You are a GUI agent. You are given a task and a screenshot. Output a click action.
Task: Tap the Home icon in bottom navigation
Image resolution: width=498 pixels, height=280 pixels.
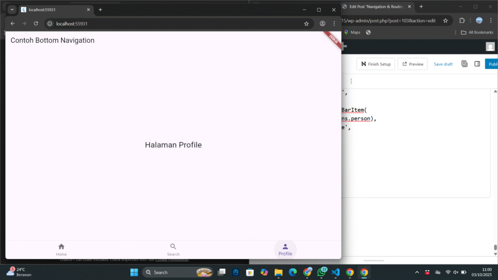(61, 247)
